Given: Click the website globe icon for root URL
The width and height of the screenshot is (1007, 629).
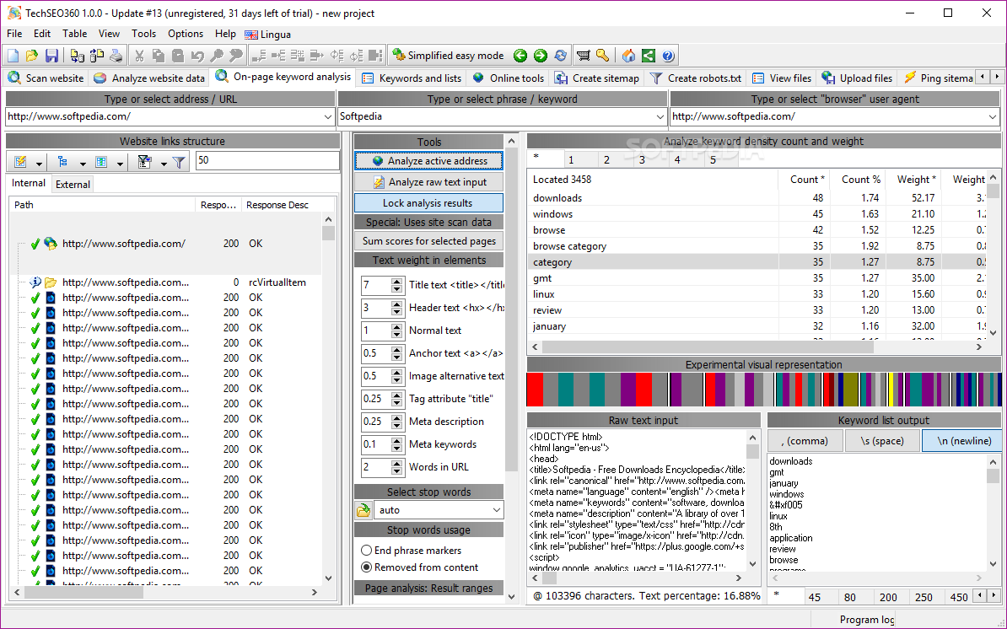Looking at the screenshot, I should (51, 244).
